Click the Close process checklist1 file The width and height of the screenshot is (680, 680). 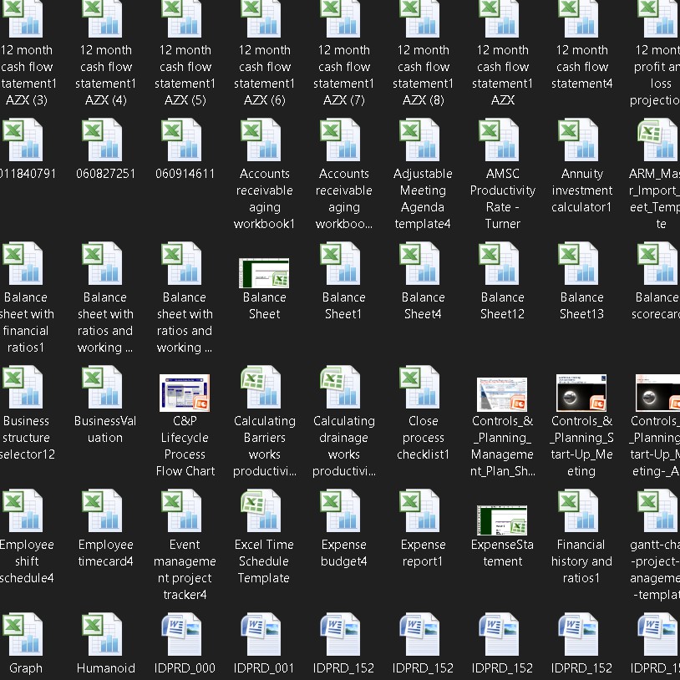pyautogui.click(x=423, y=388)
